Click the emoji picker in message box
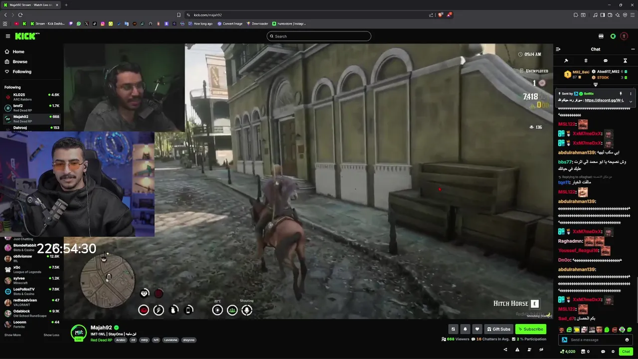Image resolution: width=638 pixels, height=359 pixels. (x=627, y=340)
